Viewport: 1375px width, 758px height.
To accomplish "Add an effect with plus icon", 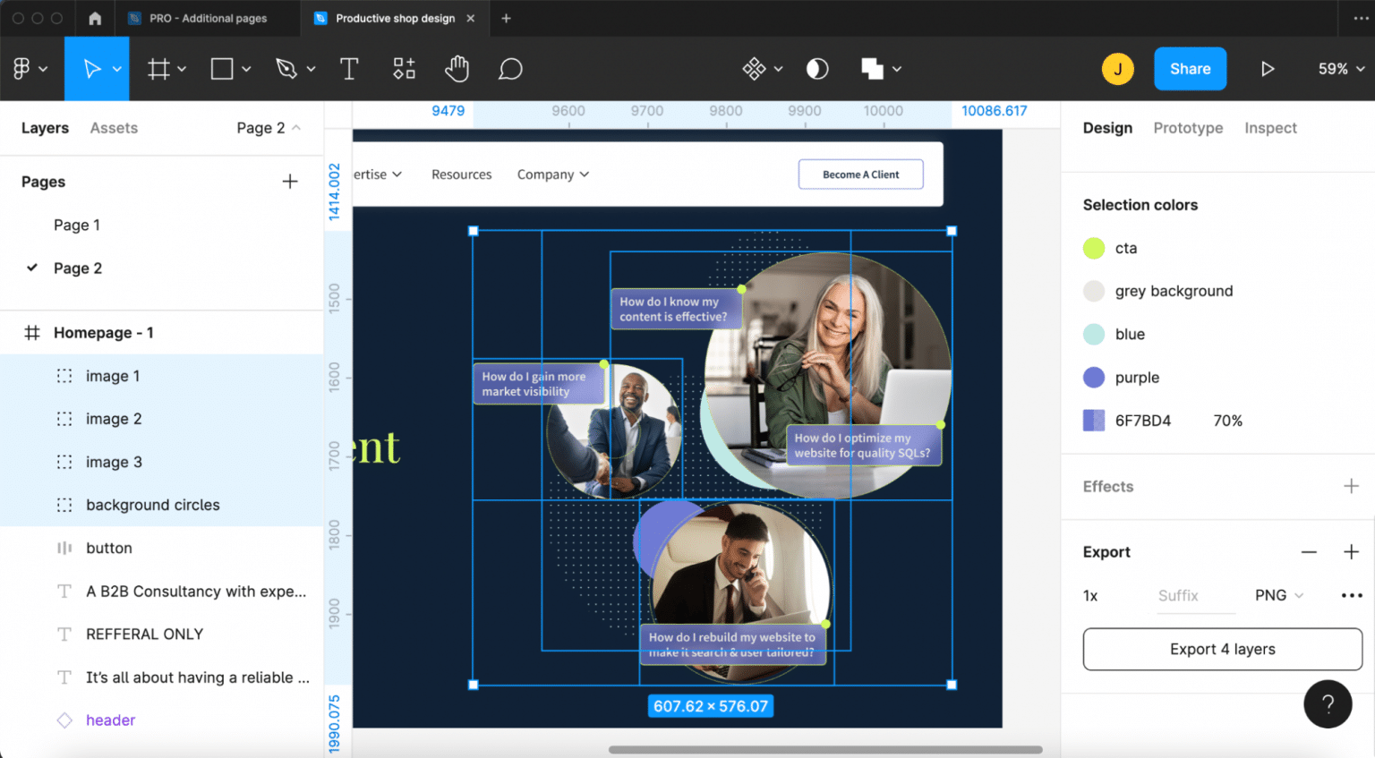I will [x=1351, y=486].
